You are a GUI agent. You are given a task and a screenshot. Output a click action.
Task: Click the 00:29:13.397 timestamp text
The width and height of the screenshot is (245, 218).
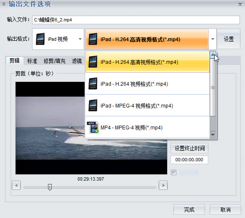tap(91, 179)
